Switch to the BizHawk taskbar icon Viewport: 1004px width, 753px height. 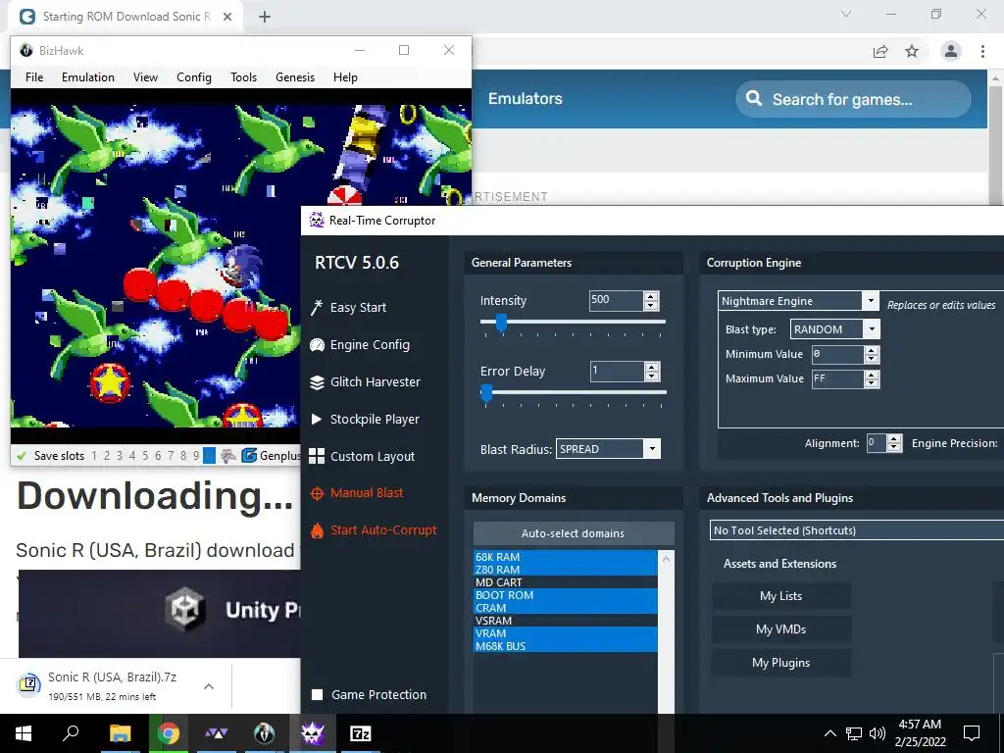pos(264,733)
